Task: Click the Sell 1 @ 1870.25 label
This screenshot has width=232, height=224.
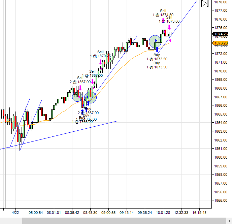Action: (100, 54)
